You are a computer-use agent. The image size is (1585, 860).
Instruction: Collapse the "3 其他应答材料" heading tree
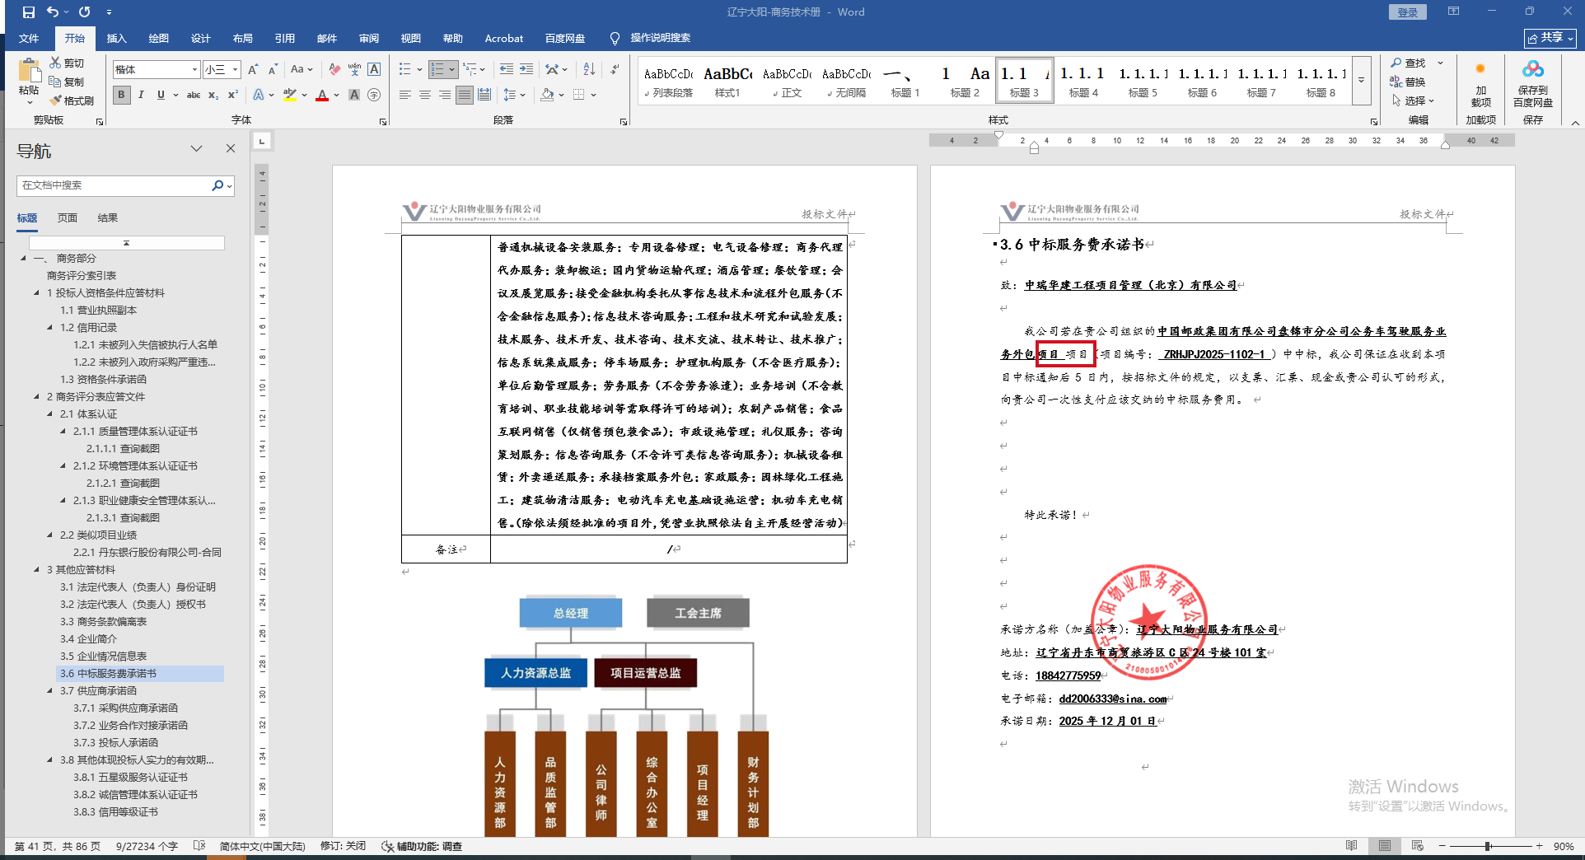(x=37, y=570)
